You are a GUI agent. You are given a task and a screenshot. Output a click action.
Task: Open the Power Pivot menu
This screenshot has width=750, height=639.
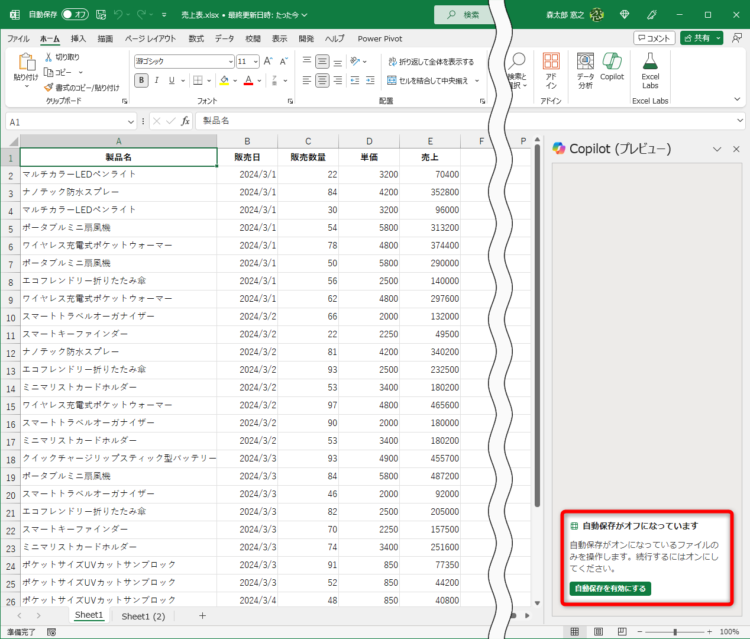pyautogui.click(x=379, y=38)
